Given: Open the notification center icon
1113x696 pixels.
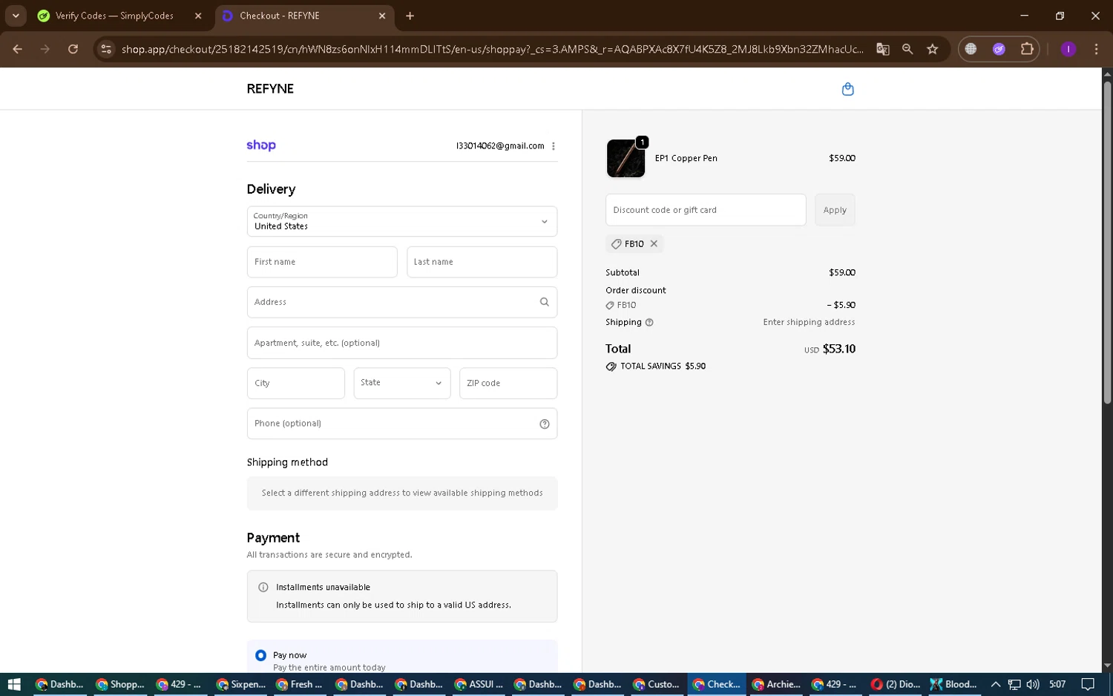Looking at the screenshot, I should pyautogui.click(x=1088, y=684).
